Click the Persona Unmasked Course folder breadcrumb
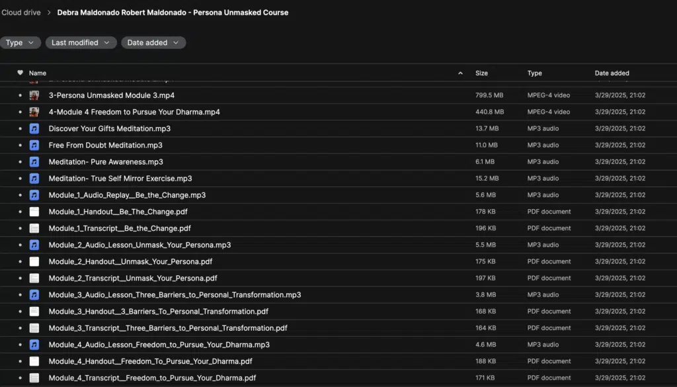 173,13
